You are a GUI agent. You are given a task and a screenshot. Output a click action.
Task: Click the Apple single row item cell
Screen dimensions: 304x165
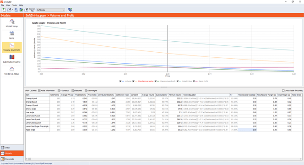click(38, 130)
